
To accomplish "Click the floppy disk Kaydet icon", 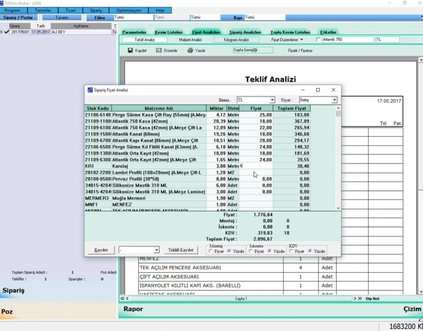I will 130,51.
